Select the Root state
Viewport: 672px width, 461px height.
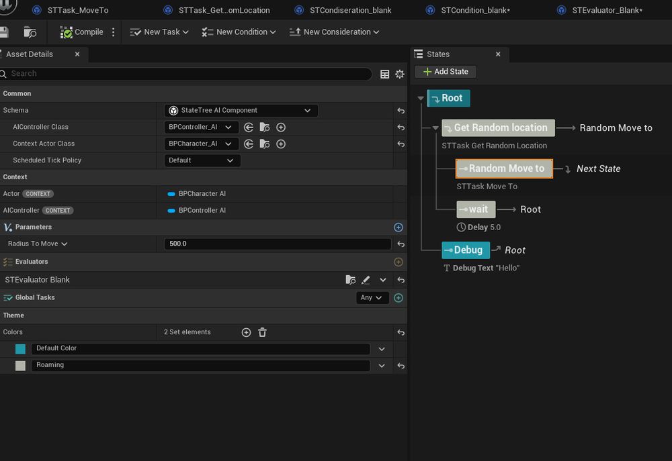pos(448,98)
